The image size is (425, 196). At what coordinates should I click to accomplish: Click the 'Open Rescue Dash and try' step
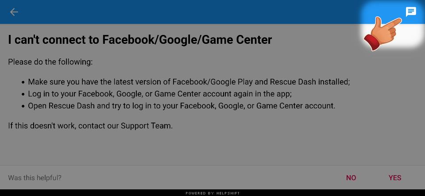(182, 106)
